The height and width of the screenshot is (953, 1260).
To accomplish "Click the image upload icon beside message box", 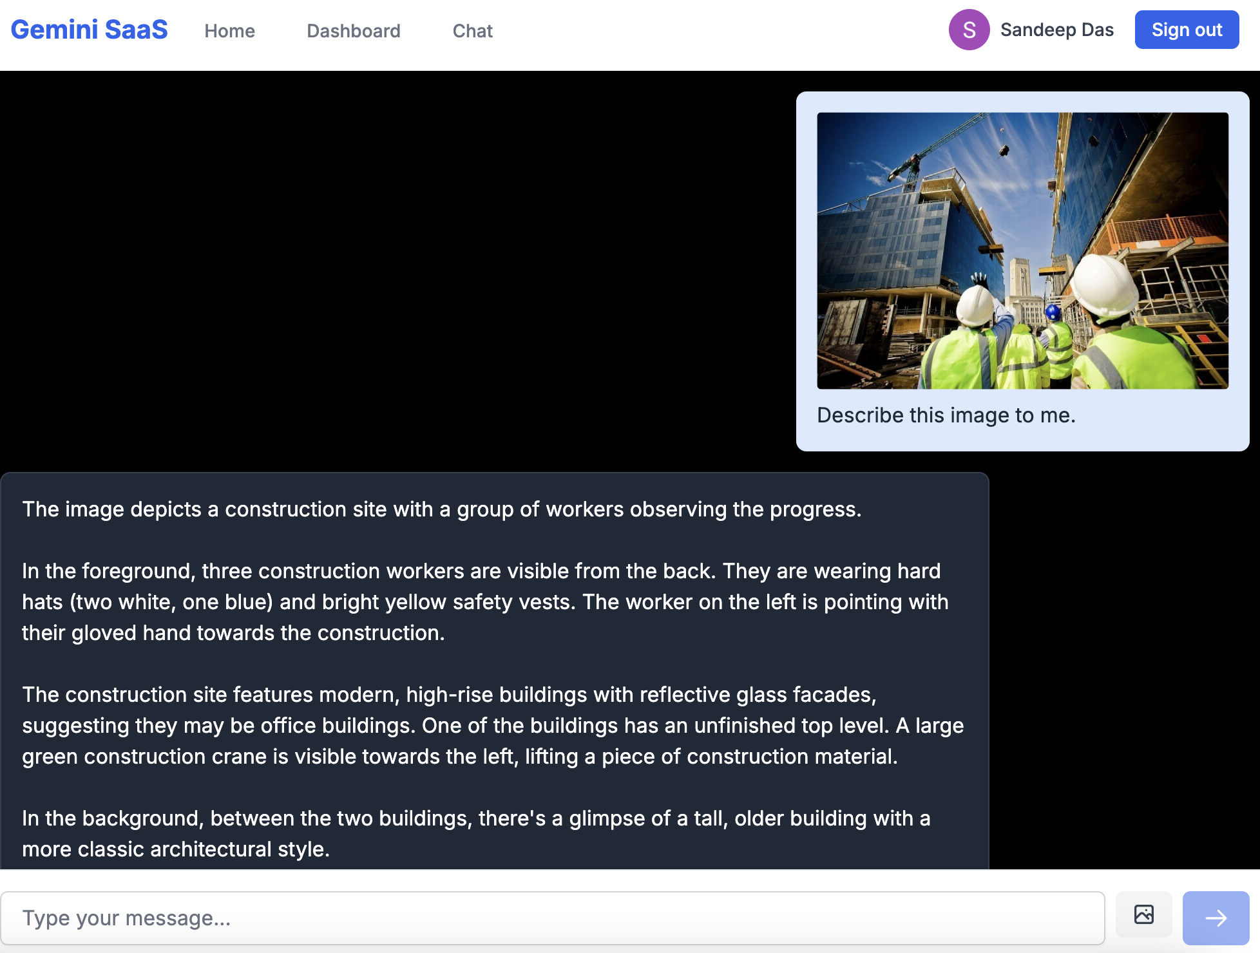I will coord(1143,915).
